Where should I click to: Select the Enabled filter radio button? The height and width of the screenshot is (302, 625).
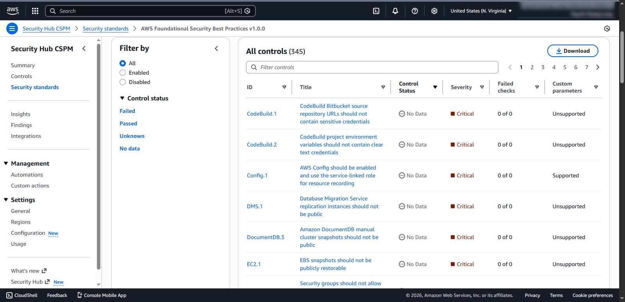[123, 73]
